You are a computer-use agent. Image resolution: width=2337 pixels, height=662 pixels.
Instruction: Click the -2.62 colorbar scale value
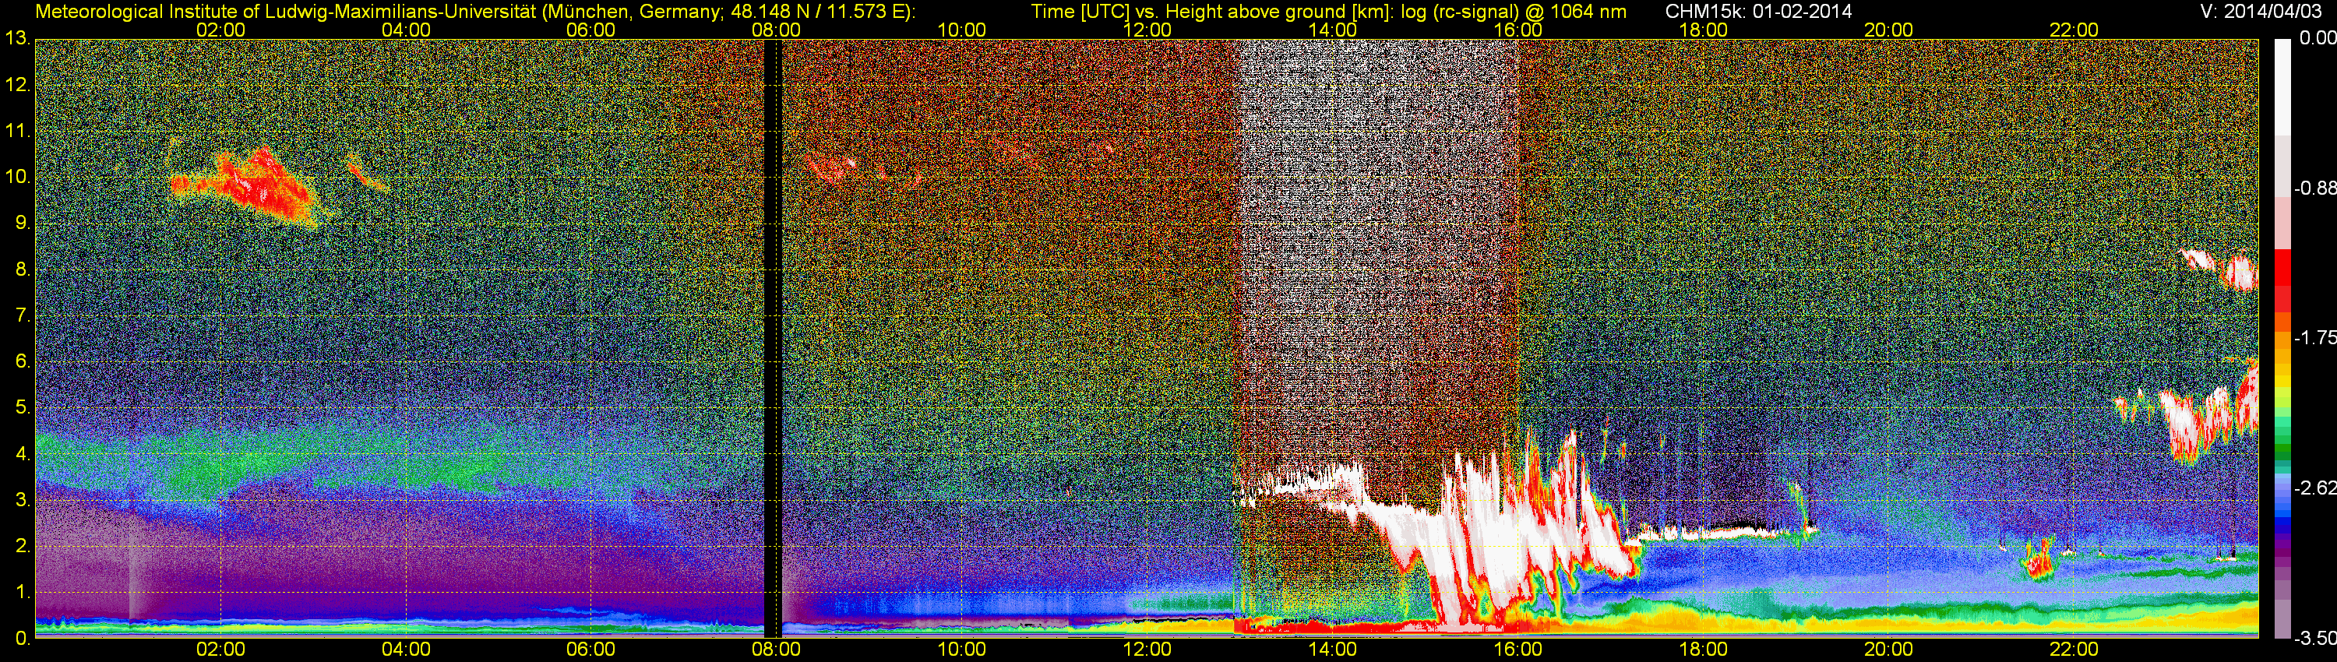tap(2314, 488)
